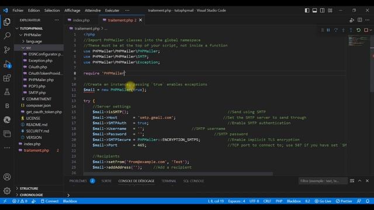
Task: Click the debug Step Out icon
Action: (351, 30)
